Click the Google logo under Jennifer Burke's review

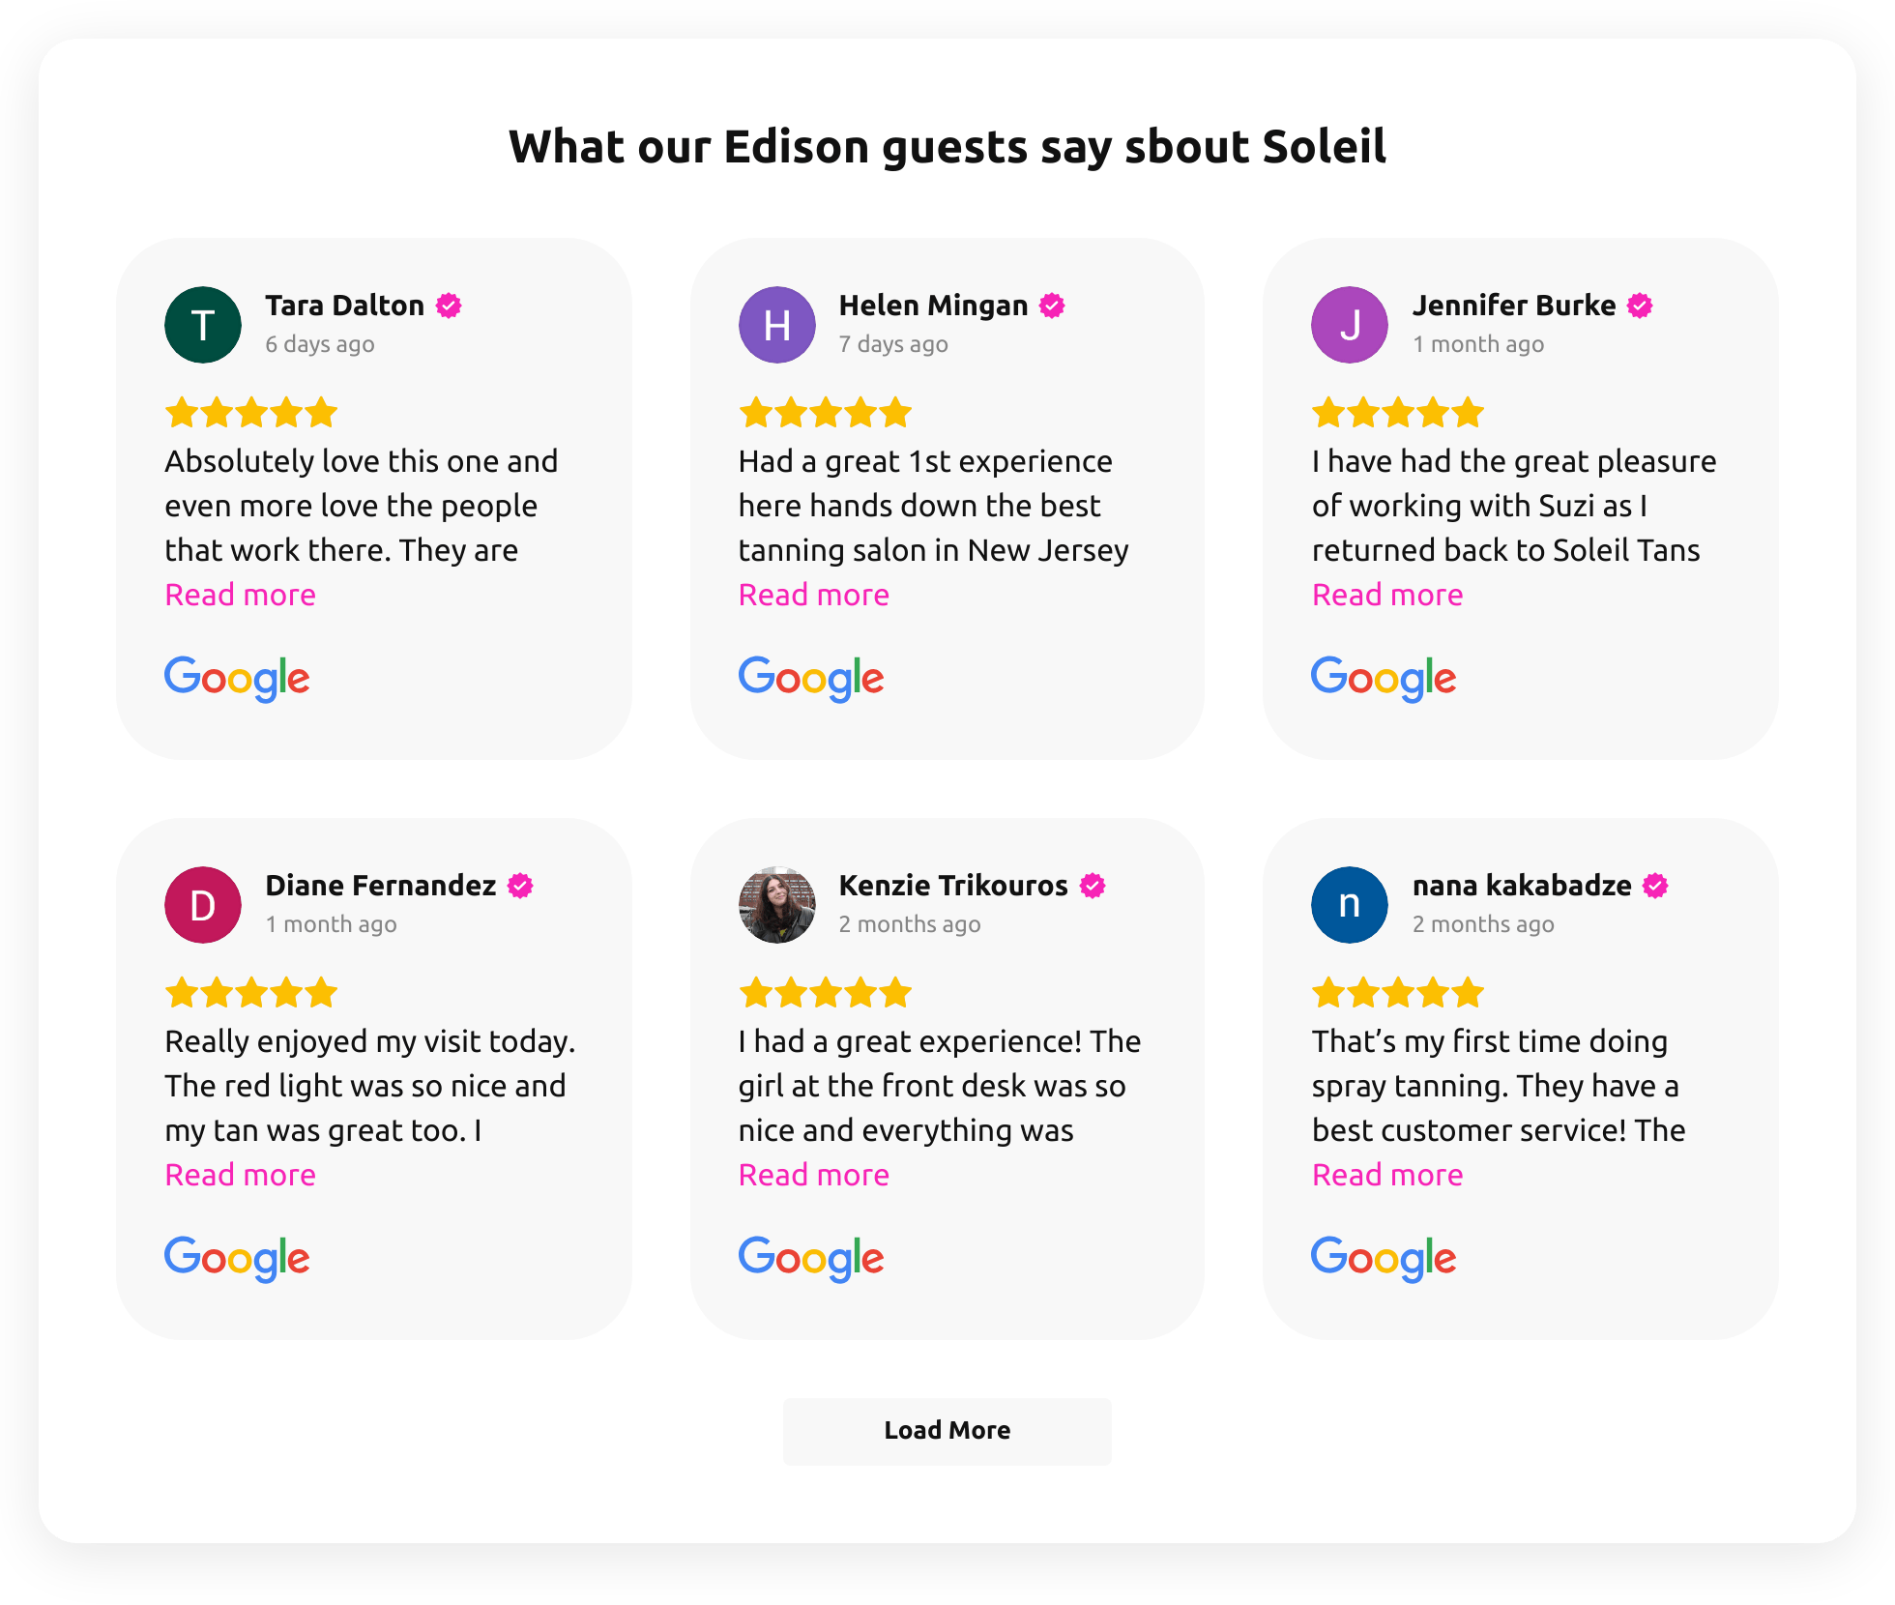tap(1384, 678)
